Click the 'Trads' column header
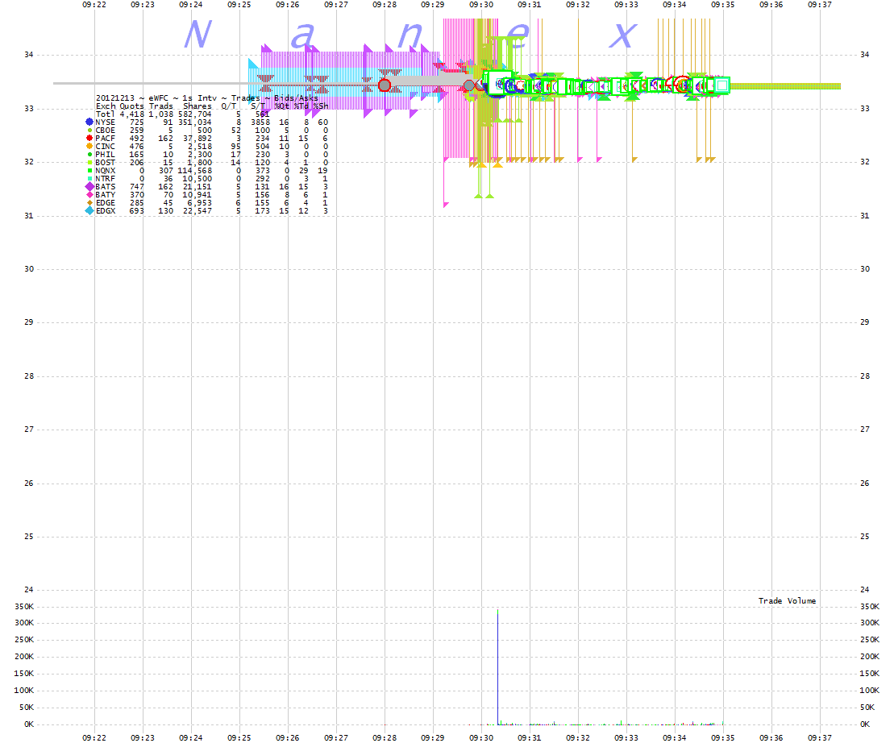This screenshot has width=894, height=743. 160,106
